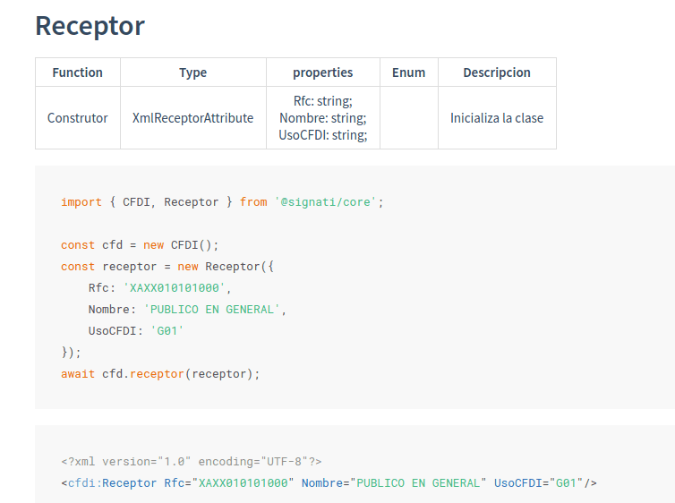This screenshot has height=503, width=675.
Task: Click the 'G01' string in JS code
Action: (x=167, y=331)
